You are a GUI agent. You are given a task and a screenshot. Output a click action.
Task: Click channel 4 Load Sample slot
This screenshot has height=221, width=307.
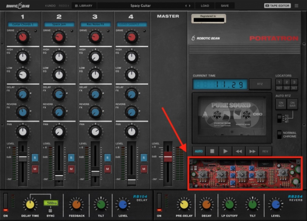click(132, 24)
